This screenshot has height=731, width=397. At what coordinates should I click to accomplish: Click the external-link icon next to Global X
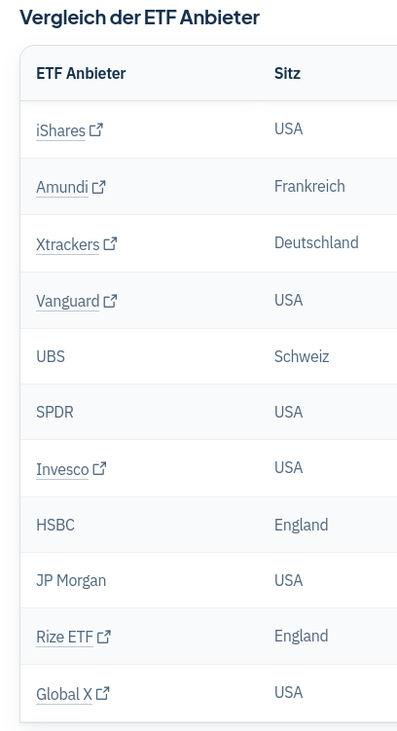(102, 694)
